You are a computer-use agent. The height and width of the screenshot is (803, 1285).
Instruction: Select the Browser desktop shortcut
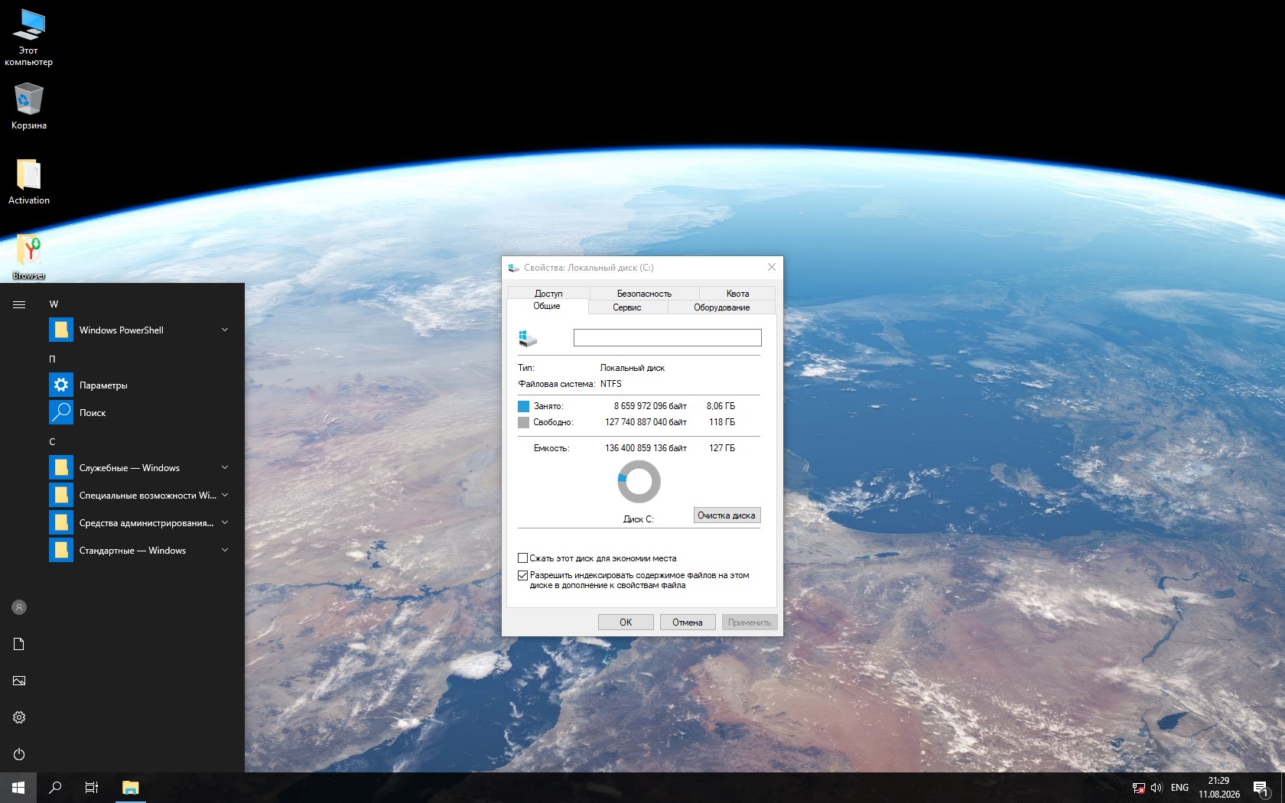[29, 256]
